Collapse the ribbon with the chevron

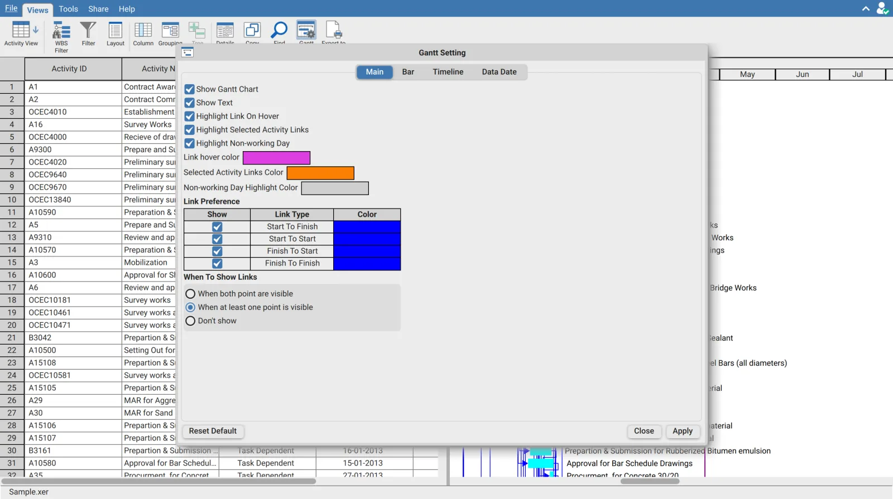pos(866,8)
